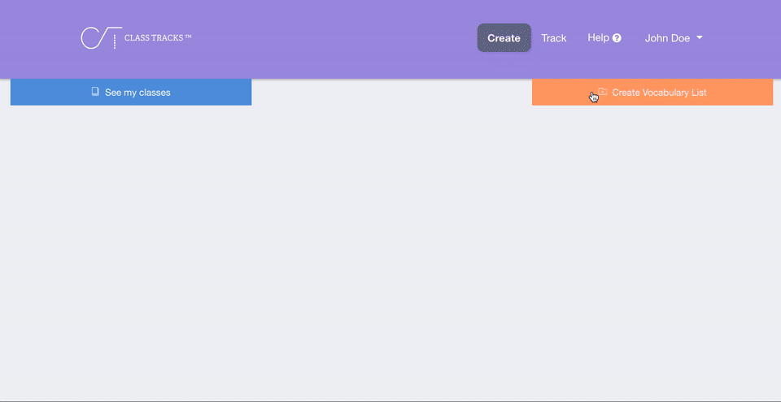Click the blank purple header left of the logo
This screenshot has width=781, height=402.
click(x=37, y=38)
